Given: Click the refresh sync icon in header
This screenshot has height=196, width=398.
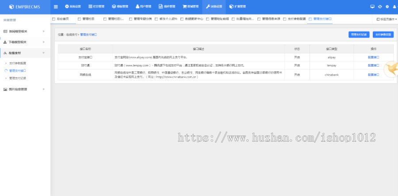Looking at the screenshot, I should point(380,7).
